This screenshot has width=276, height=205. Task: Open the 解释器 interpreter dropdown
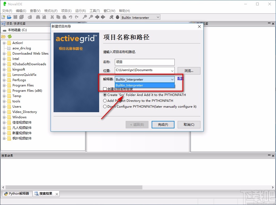pyautogui.click(x=173, y=79)
